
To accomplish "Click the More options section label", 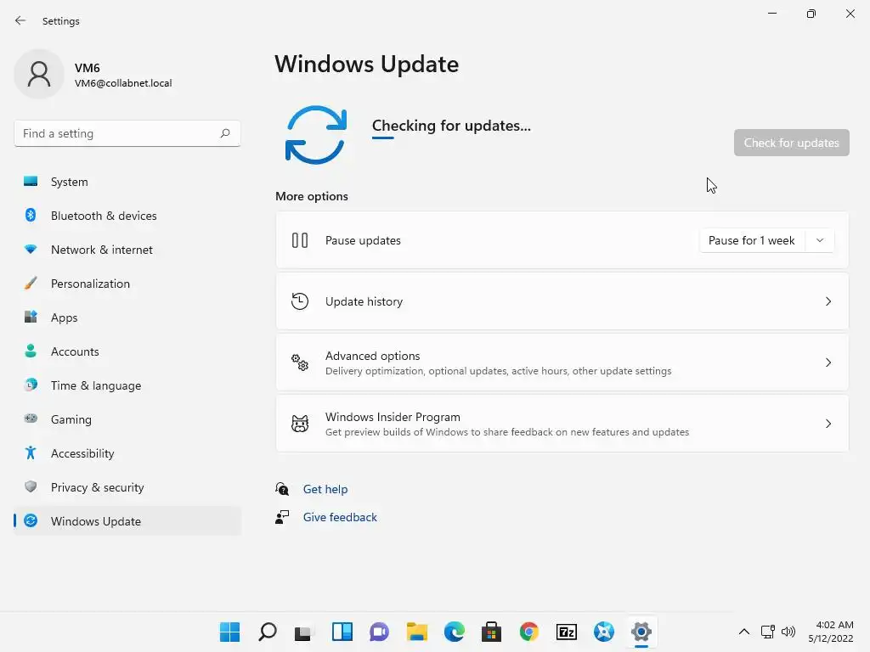I will point(312,196).
